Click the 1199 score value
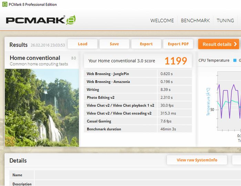 click(x=176, y=61)
